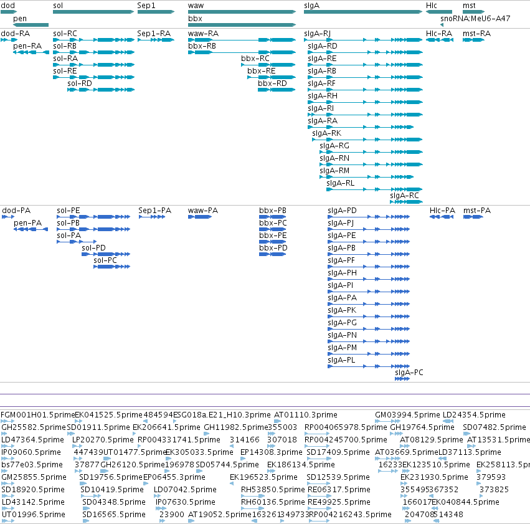Click the snoRNA:MeU6-A47 feature label
Viewport: 530px width, 524px height.
pyautogui.click(x=475, y=19)
